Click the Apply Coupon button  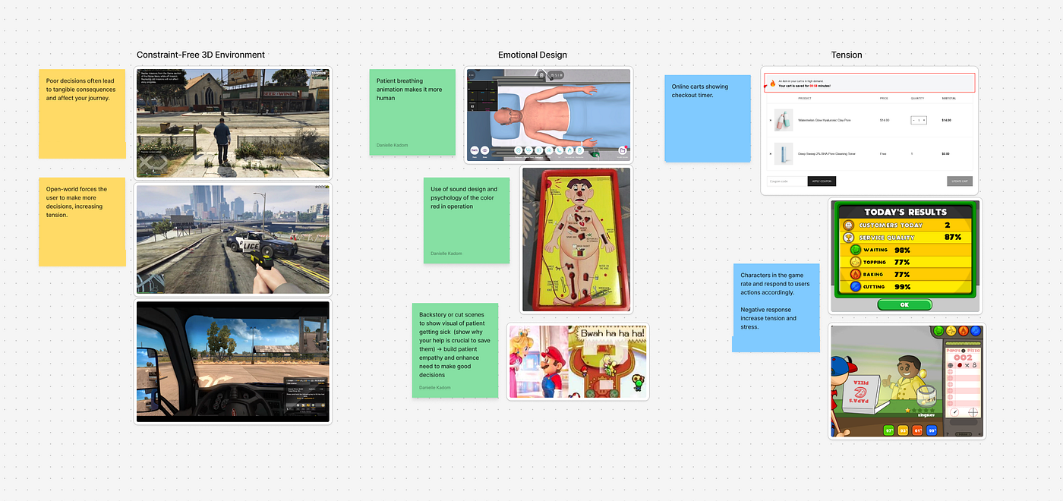[x=822, y=181]
